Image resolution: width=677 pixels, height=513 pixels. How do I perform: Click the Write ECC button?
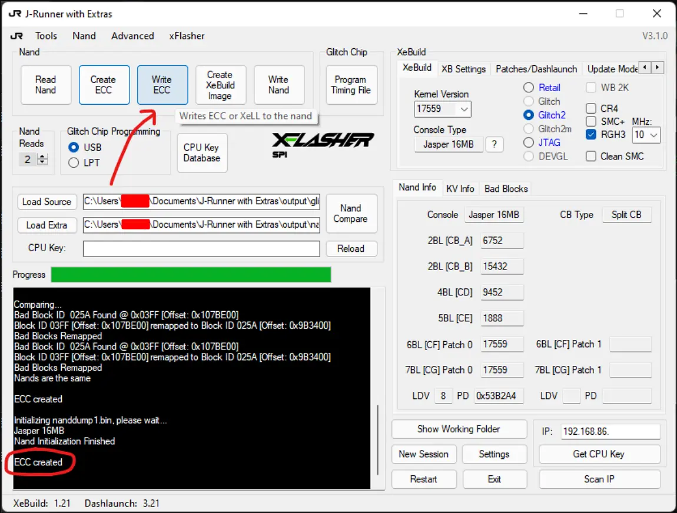tap(162, 85)
